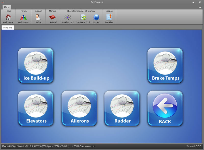Select the Diagrams tab
Screen dimensions: 204x150
tap(8, 27)
